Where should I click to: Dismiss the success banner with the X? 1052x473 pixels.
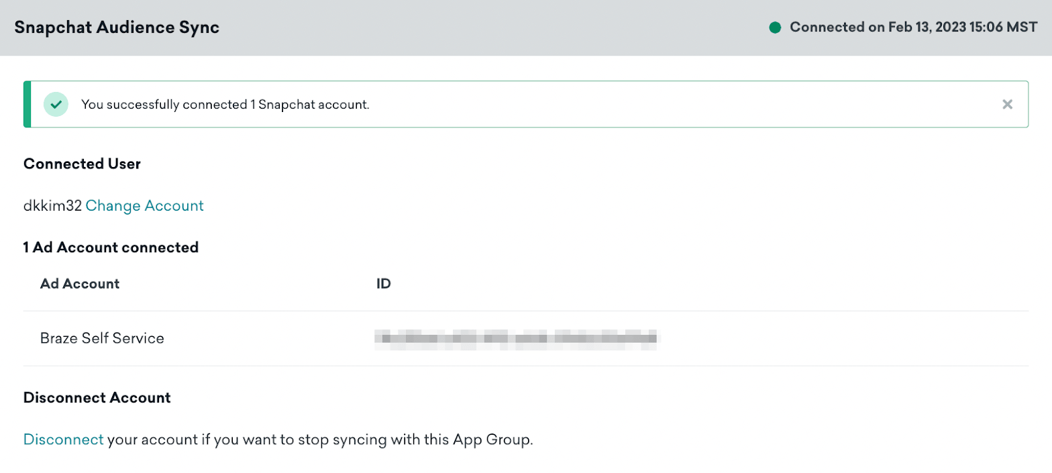pos(1006,104)
